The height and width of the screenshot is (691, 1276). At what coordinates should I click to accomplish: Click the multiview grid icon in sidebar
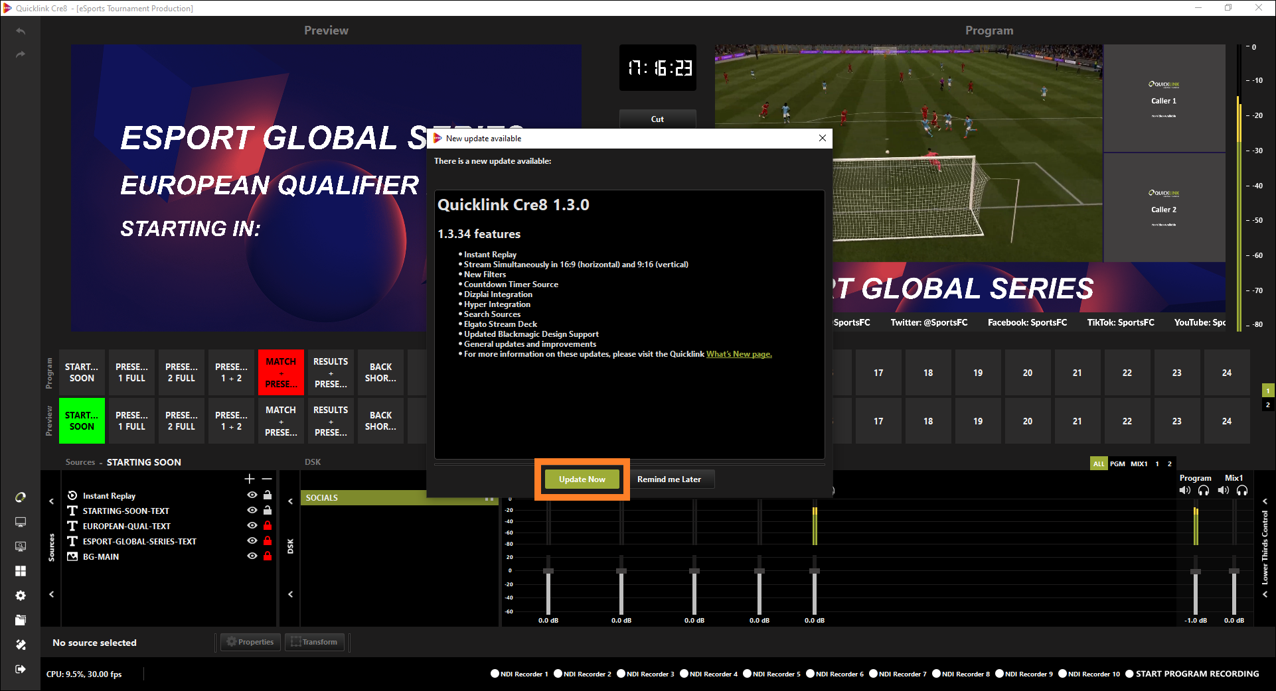tap(21, 571)
